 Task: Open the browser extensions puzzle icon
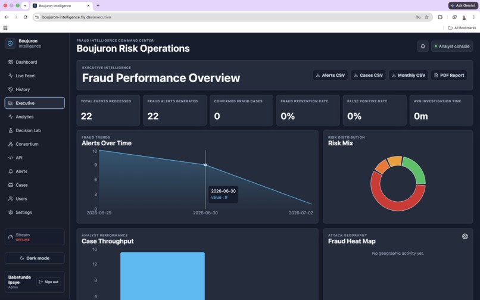pyautogui.click(x=440, y=17)
